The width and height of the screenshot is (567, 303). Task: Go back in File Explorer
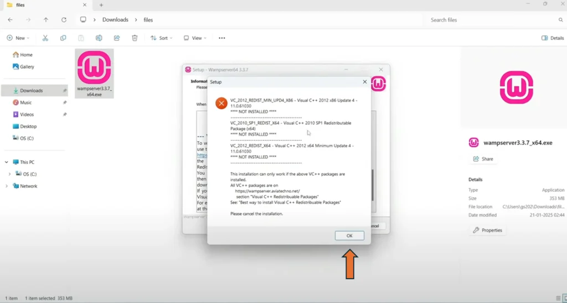tap(10, 20)
